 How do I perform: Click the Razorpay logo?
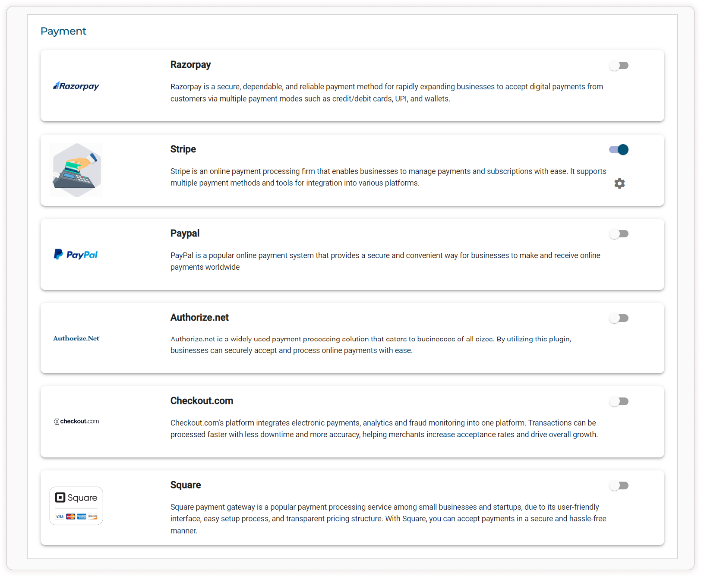point(76,86)
